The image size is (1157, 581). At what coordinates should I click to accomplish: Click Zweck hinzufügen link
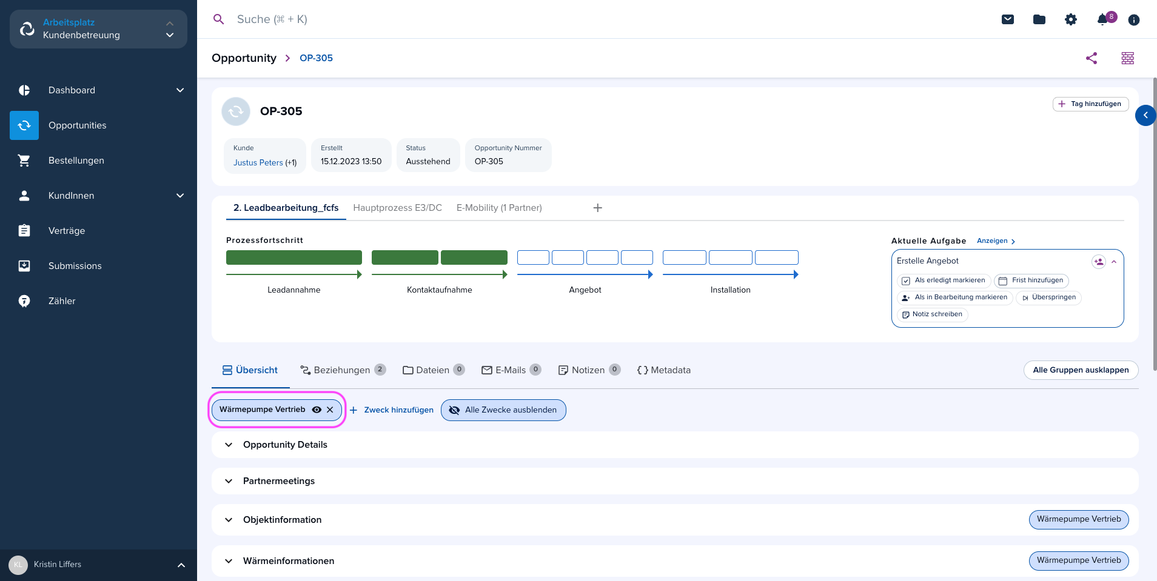point(392,410)
